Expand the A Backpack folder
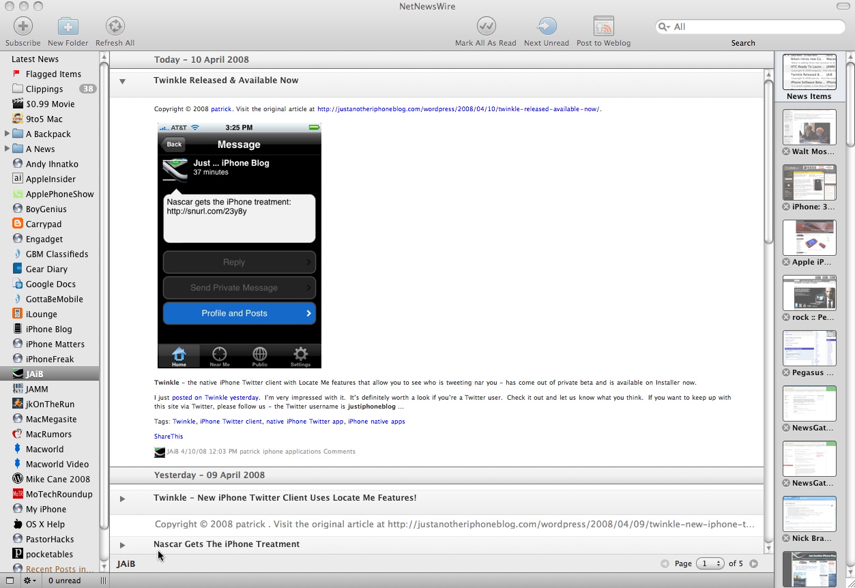Image resolution: width=855 pixels, height=588 pixels. coord(7,134)
